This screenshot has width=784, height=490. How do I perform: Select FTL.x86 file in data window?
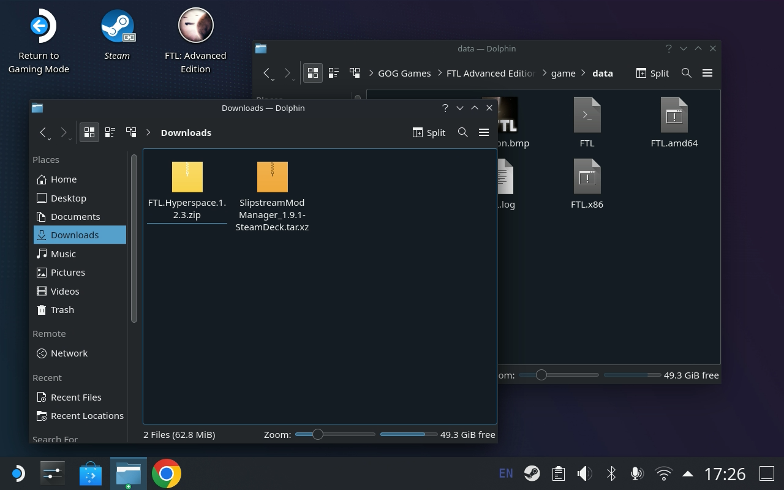coord(587,184)
